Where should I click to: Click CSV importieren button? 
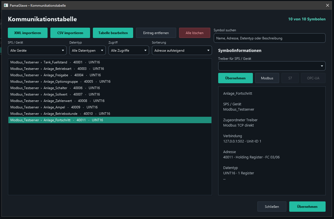click(70, 33)
